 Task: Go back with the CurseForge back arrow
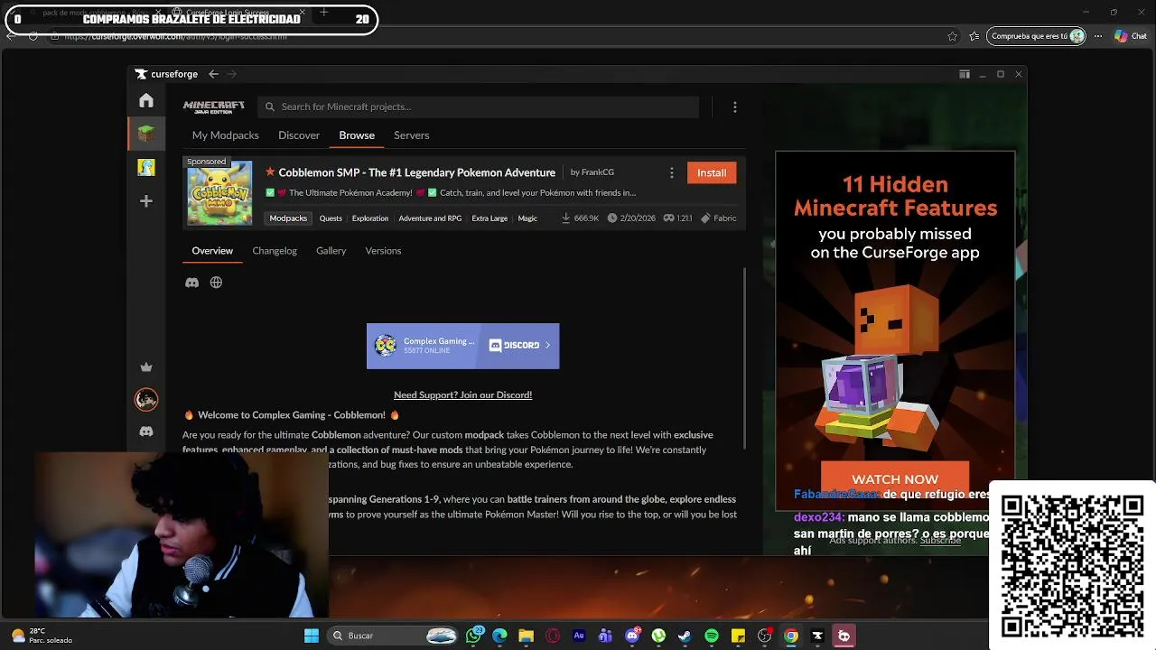(x=213, y=74)
